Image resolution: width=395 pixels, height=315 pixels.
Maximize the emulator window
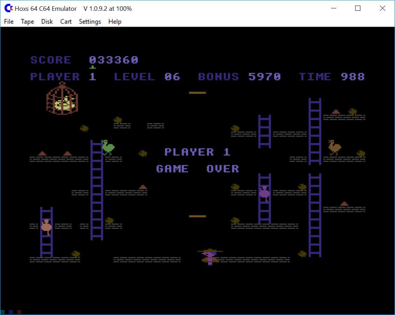[358, 8]
